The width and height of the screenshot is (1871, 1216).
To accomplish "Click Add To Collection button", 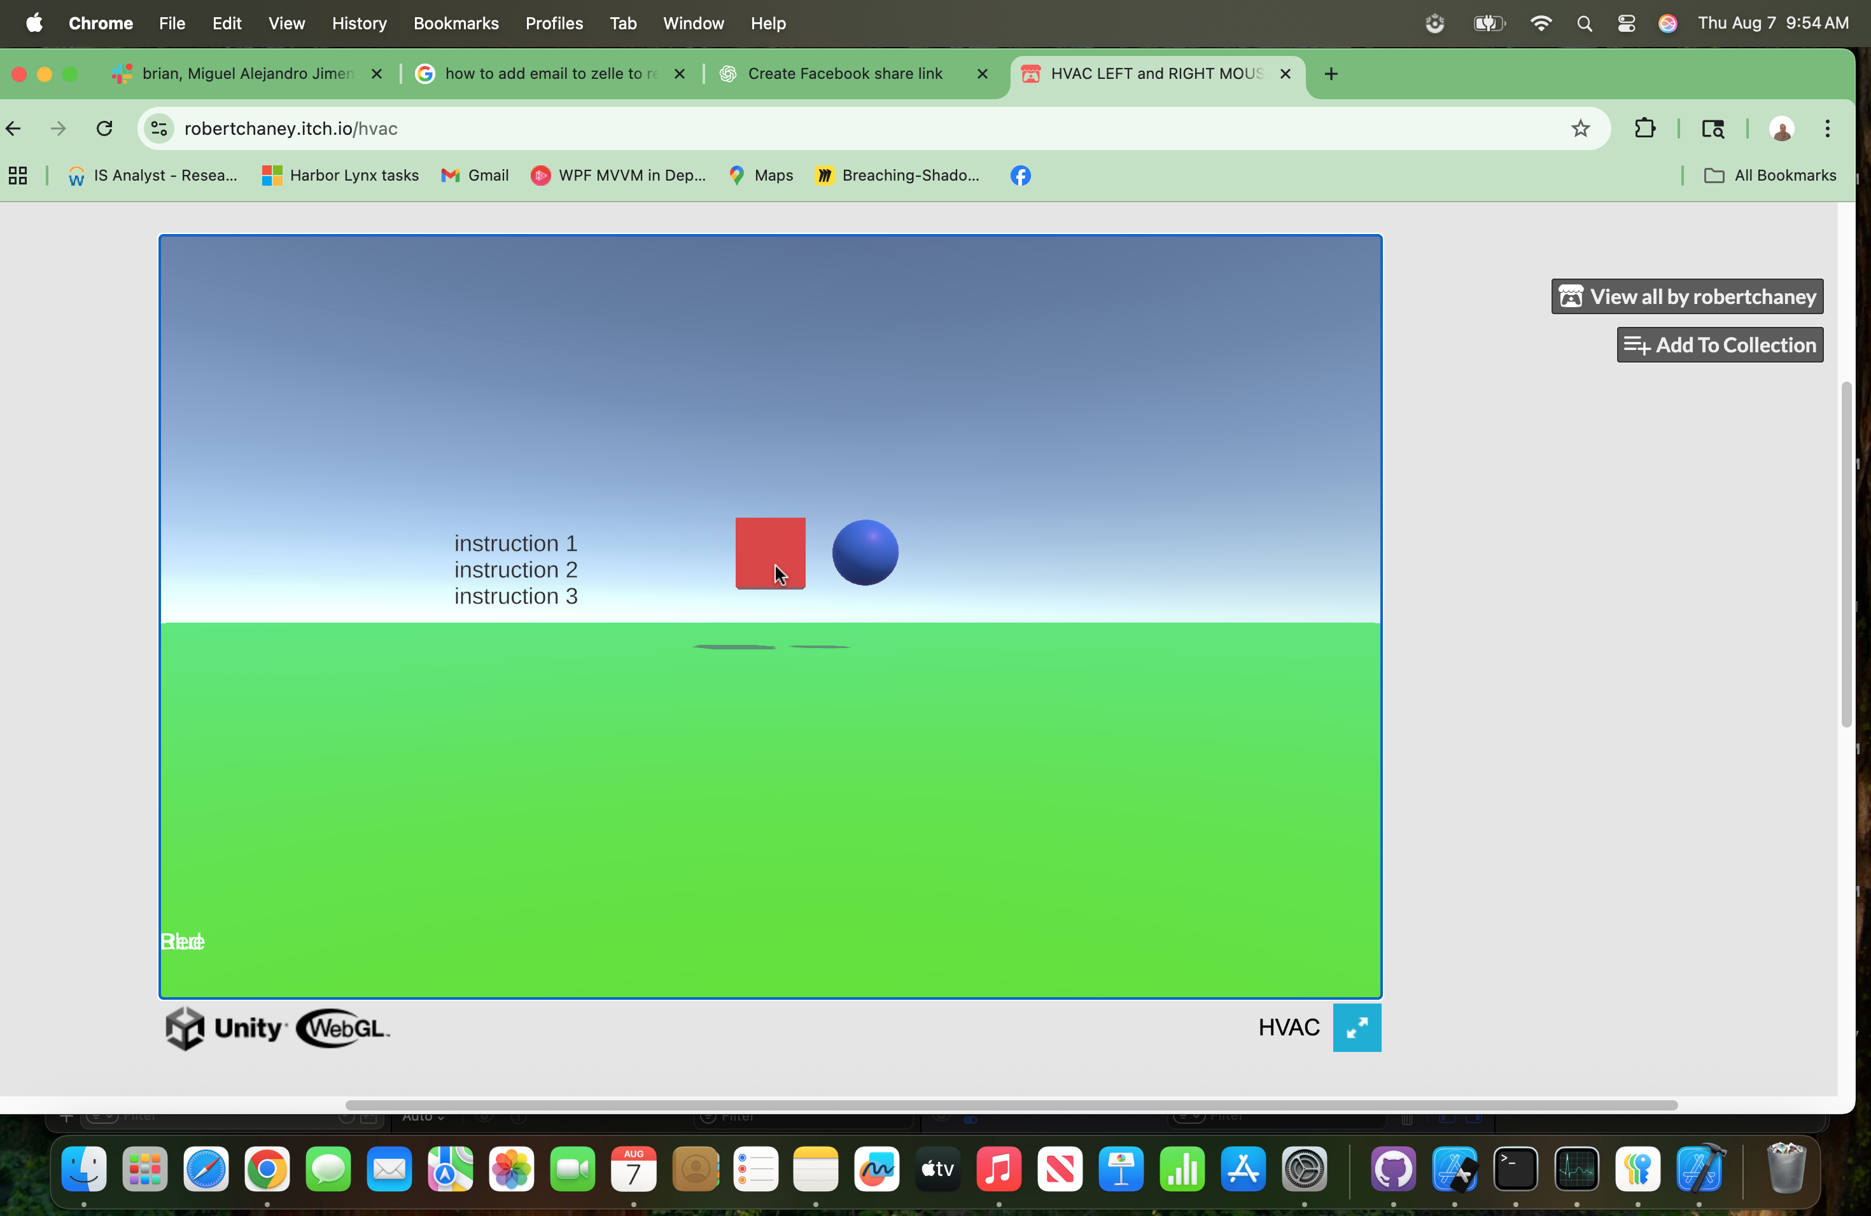I will click(x=1720, y=345).
